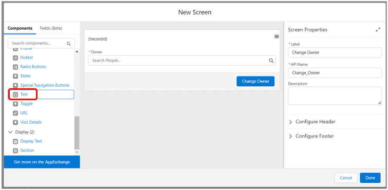
Task: Select the URL component label
Action: [x=24, y=113]
